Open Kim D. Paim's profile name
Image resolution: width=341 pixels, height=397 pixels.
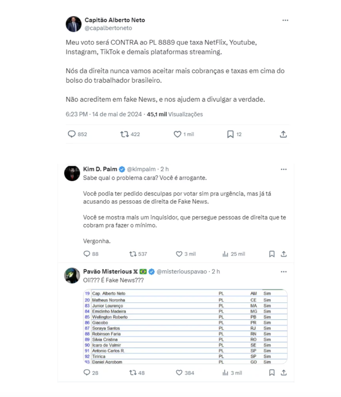point(100,169)
